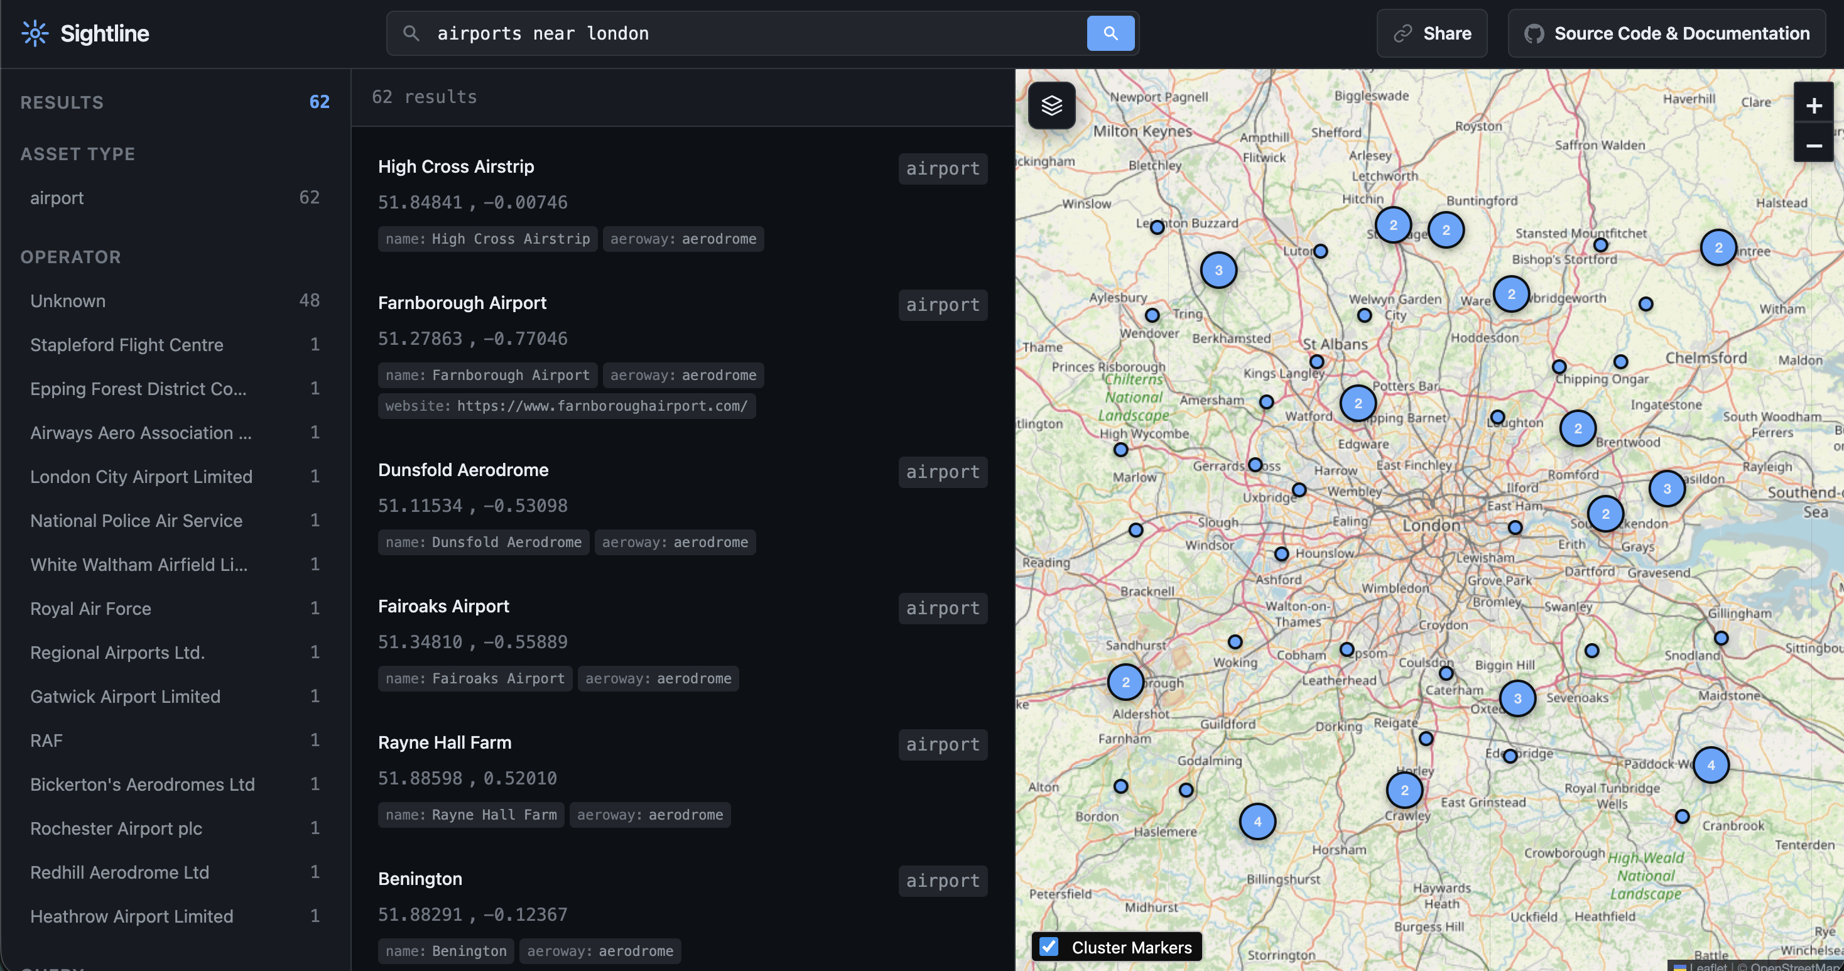Click inside the search input field
1844x971 pixels.
[x=716, y=33]
